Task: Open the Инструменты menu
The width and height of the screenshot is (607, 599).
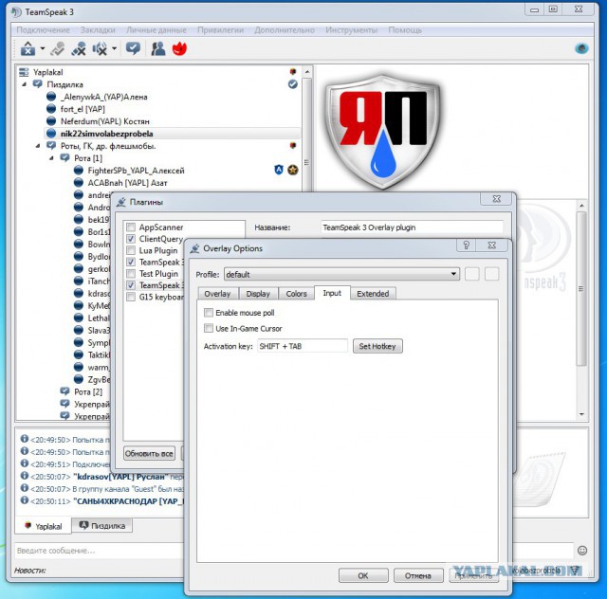Action: pyautogui.click(x=351, y=30)
